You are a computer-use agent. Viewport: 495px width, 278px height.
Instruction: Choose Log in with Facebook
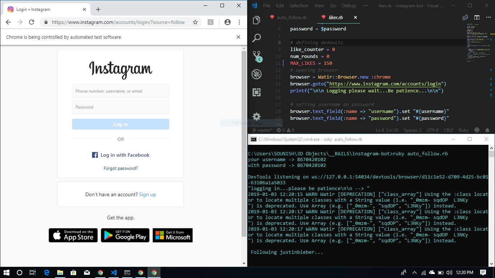tap(121, 155)
